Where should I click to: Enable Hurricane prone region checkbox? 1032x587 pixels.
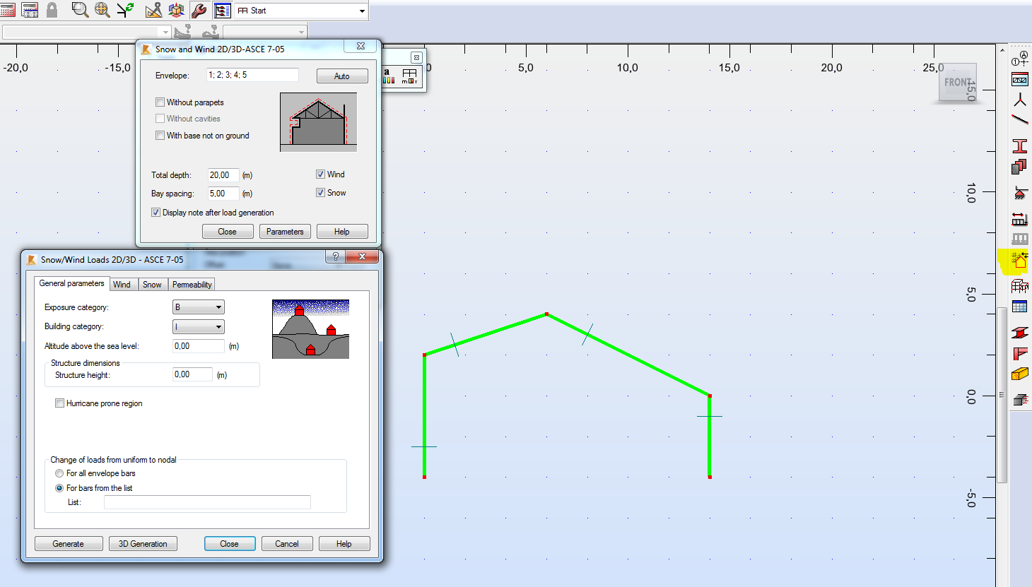pos(59,403)
